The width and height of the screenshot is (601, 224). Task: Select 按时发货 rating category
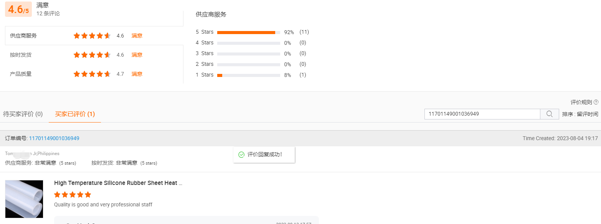(x=21, y=55)
